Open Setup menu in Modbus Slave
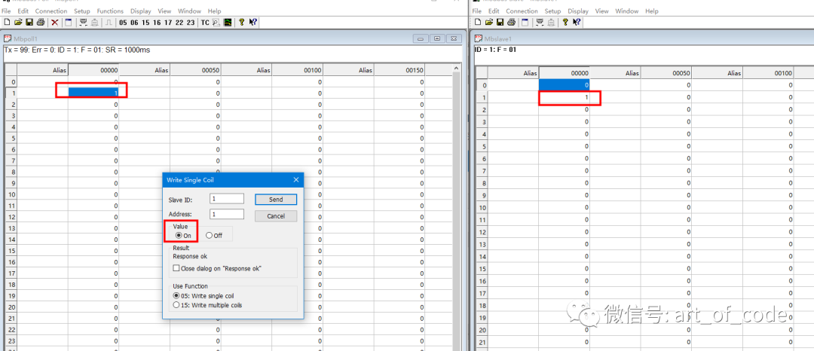Viewport: 814px width, 351px height. 552,11
